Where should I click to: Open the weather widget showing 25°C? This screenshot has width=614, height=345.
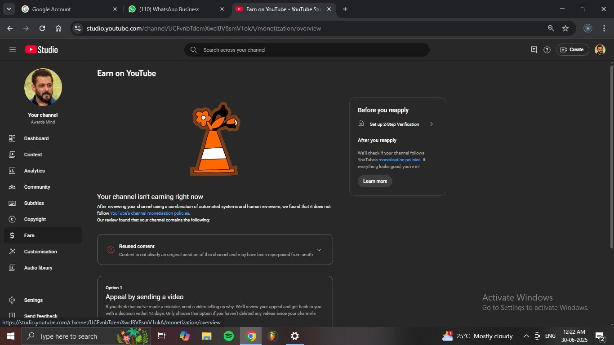(x=477, y=336)
